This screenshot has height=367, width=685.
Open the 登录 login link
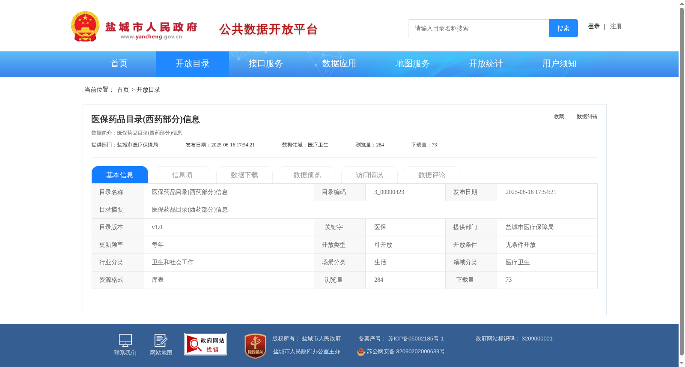tap(594, 27)
